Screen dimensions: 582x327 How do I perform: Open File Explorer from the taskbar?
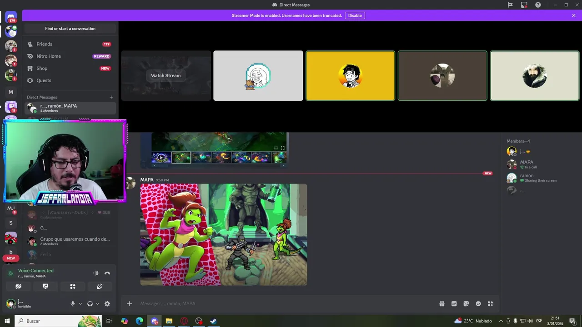coord(169,321)
